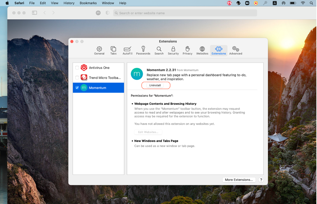Open the Advanced gears pane

pos(236,50)
